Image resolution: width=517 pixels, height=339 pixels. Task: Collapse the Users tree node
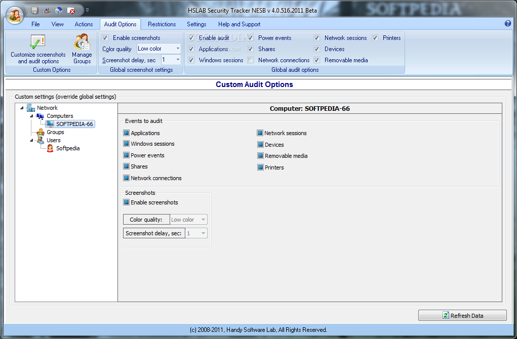point(32,140)
